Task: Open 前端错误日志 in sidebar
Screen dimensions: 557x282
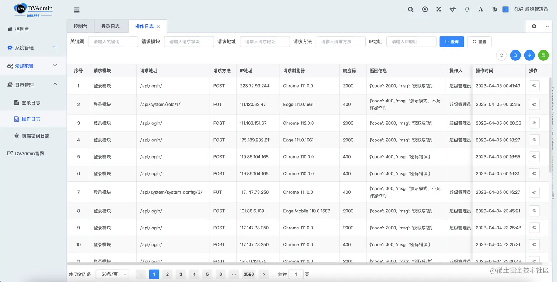Action: point(33,136)
